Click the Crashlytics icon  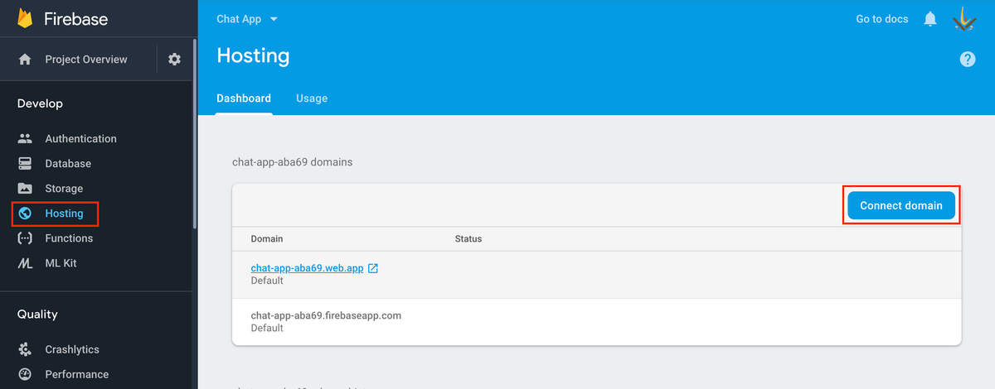pyautogui.click(x=25, y=349)
